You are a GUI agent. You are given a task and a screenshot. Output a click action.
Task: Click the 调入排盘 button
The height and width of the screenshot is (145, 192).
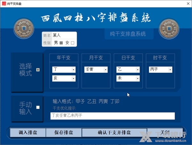click(28, 132)
